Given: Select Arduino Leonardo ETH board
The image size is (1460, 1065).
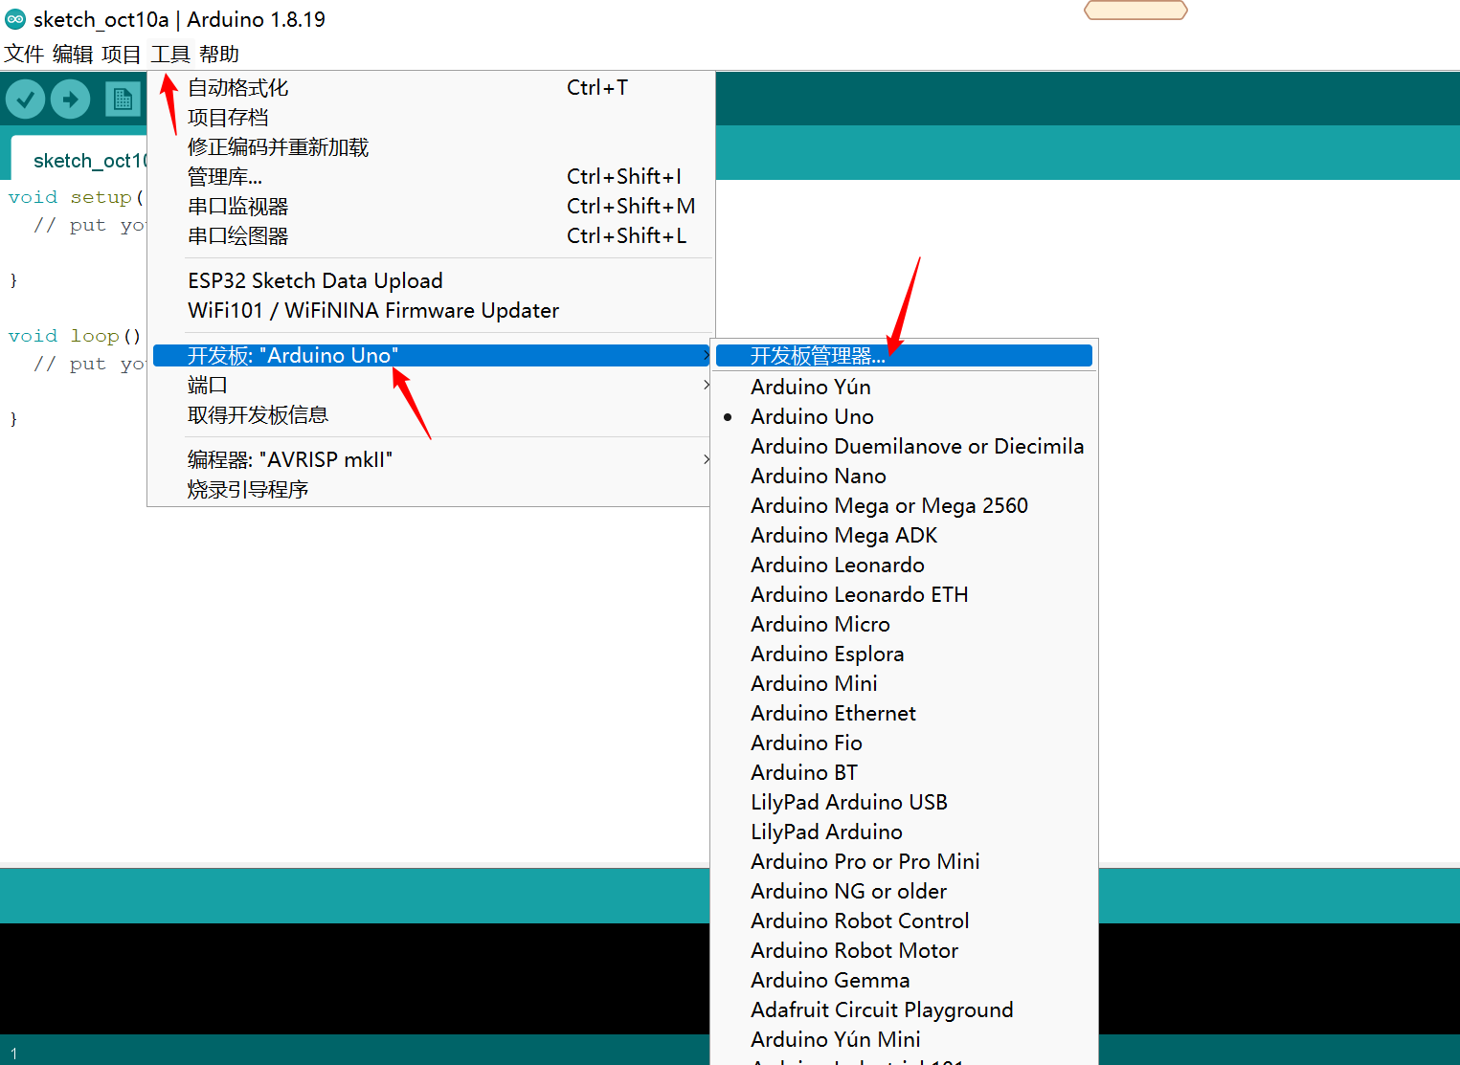Looking at the screenshot, I should (x=904, y=594).
